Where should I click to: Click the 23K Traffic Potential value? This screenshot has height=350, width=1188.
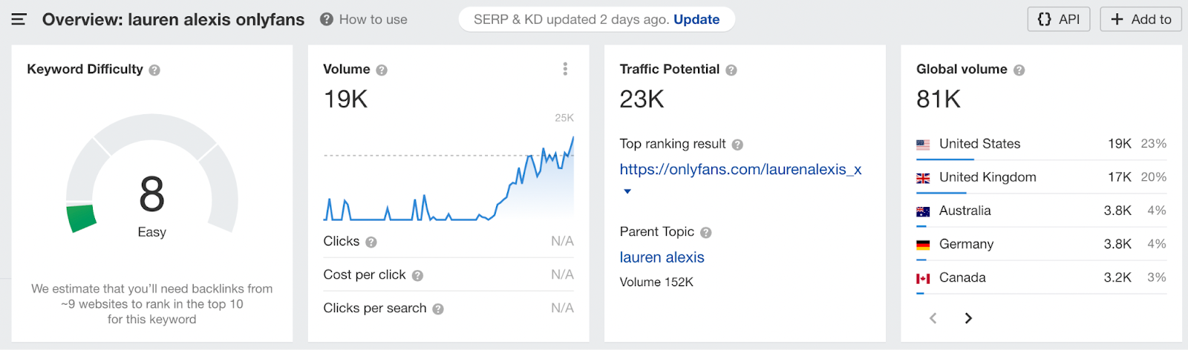click(x=642, y=99)
